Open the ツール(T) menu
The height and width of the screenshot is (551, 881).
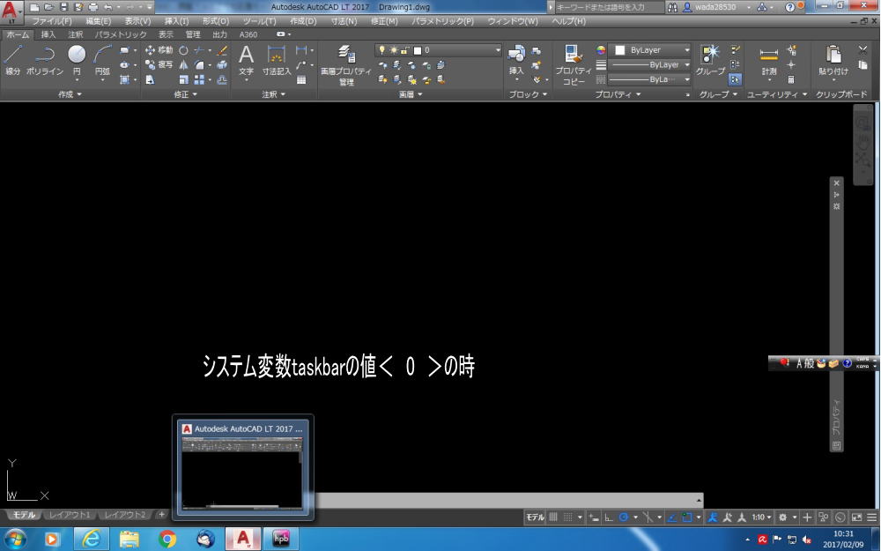(259, 21)
